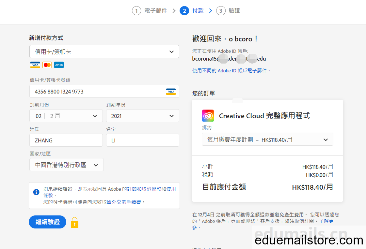Viewport: 366px width, 249px height.
Task: Click the 到期年份 field label
Action: [x=116, y=105]
